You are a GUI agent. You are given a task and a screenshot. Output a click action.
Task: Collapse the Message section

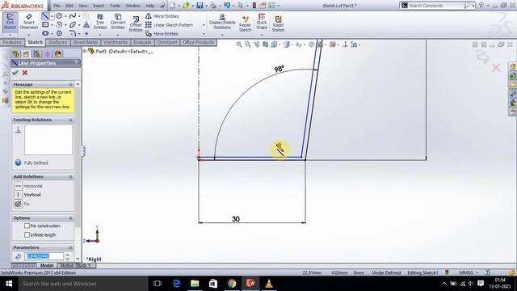click(70, 85)
